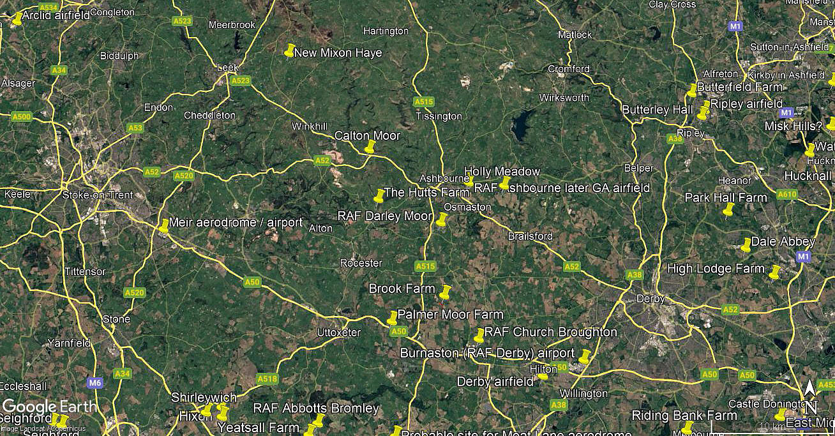835x436 pixels.
Task: Select the Burnaston airport pushpin
Action: [585, 356]
